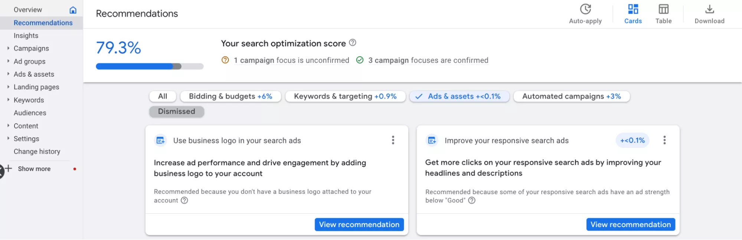Click '1 campaign focus is unconfirmed' link
This screenshot has width=742, height=240.
[291, 60]
